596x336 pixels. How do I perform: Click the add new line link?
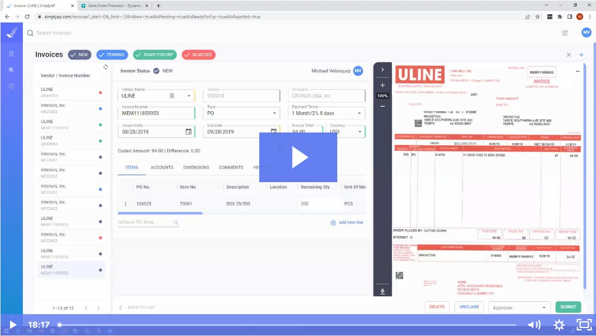[x=347, y=222]
